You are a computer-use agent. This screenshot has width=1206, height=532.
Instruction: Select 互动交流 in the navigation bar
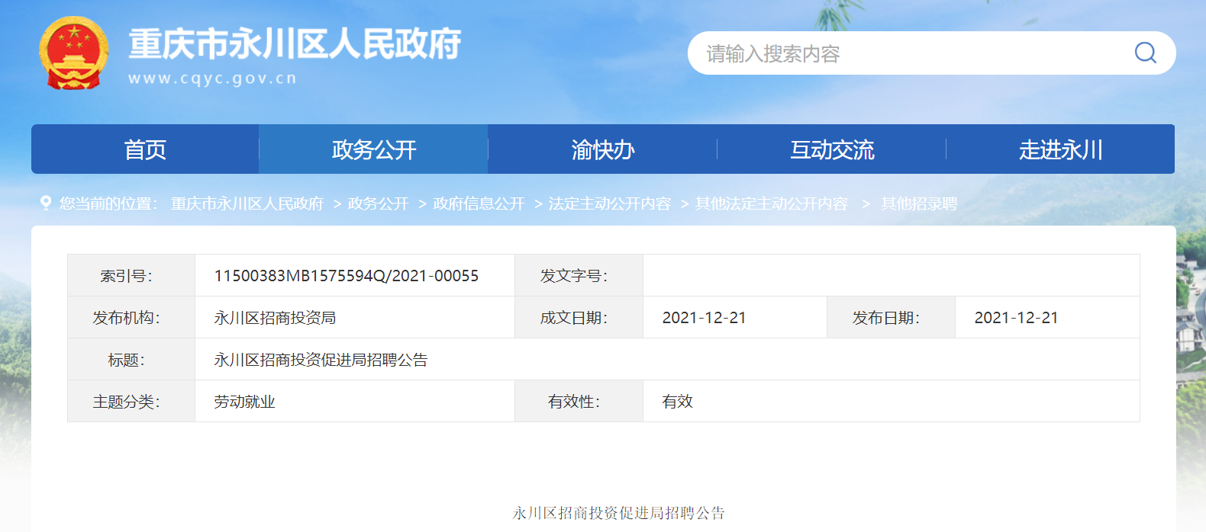(831, 149)
